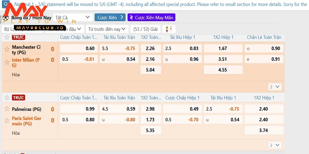Click the up-down odds sort arrows icon
Image resolution: width=309 pixels, height=154 pixels.
[168, 29]
